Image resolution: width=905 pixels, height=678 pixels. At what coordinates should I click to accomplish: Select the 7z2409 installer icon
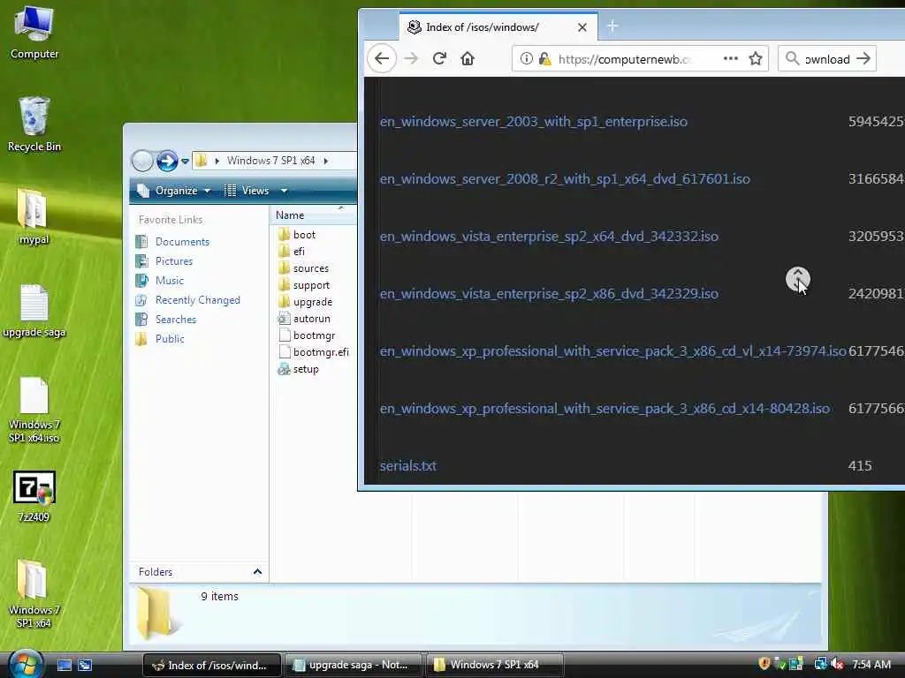click(34, 496)
